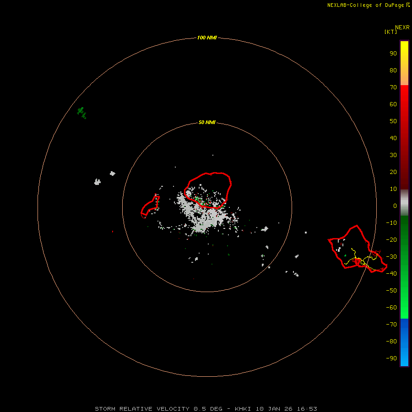Click the positive 10 knot scale value

[393, 189]
